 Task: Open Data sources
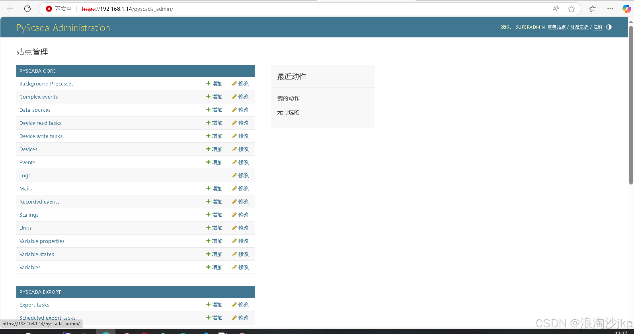(x=35, y=110)
